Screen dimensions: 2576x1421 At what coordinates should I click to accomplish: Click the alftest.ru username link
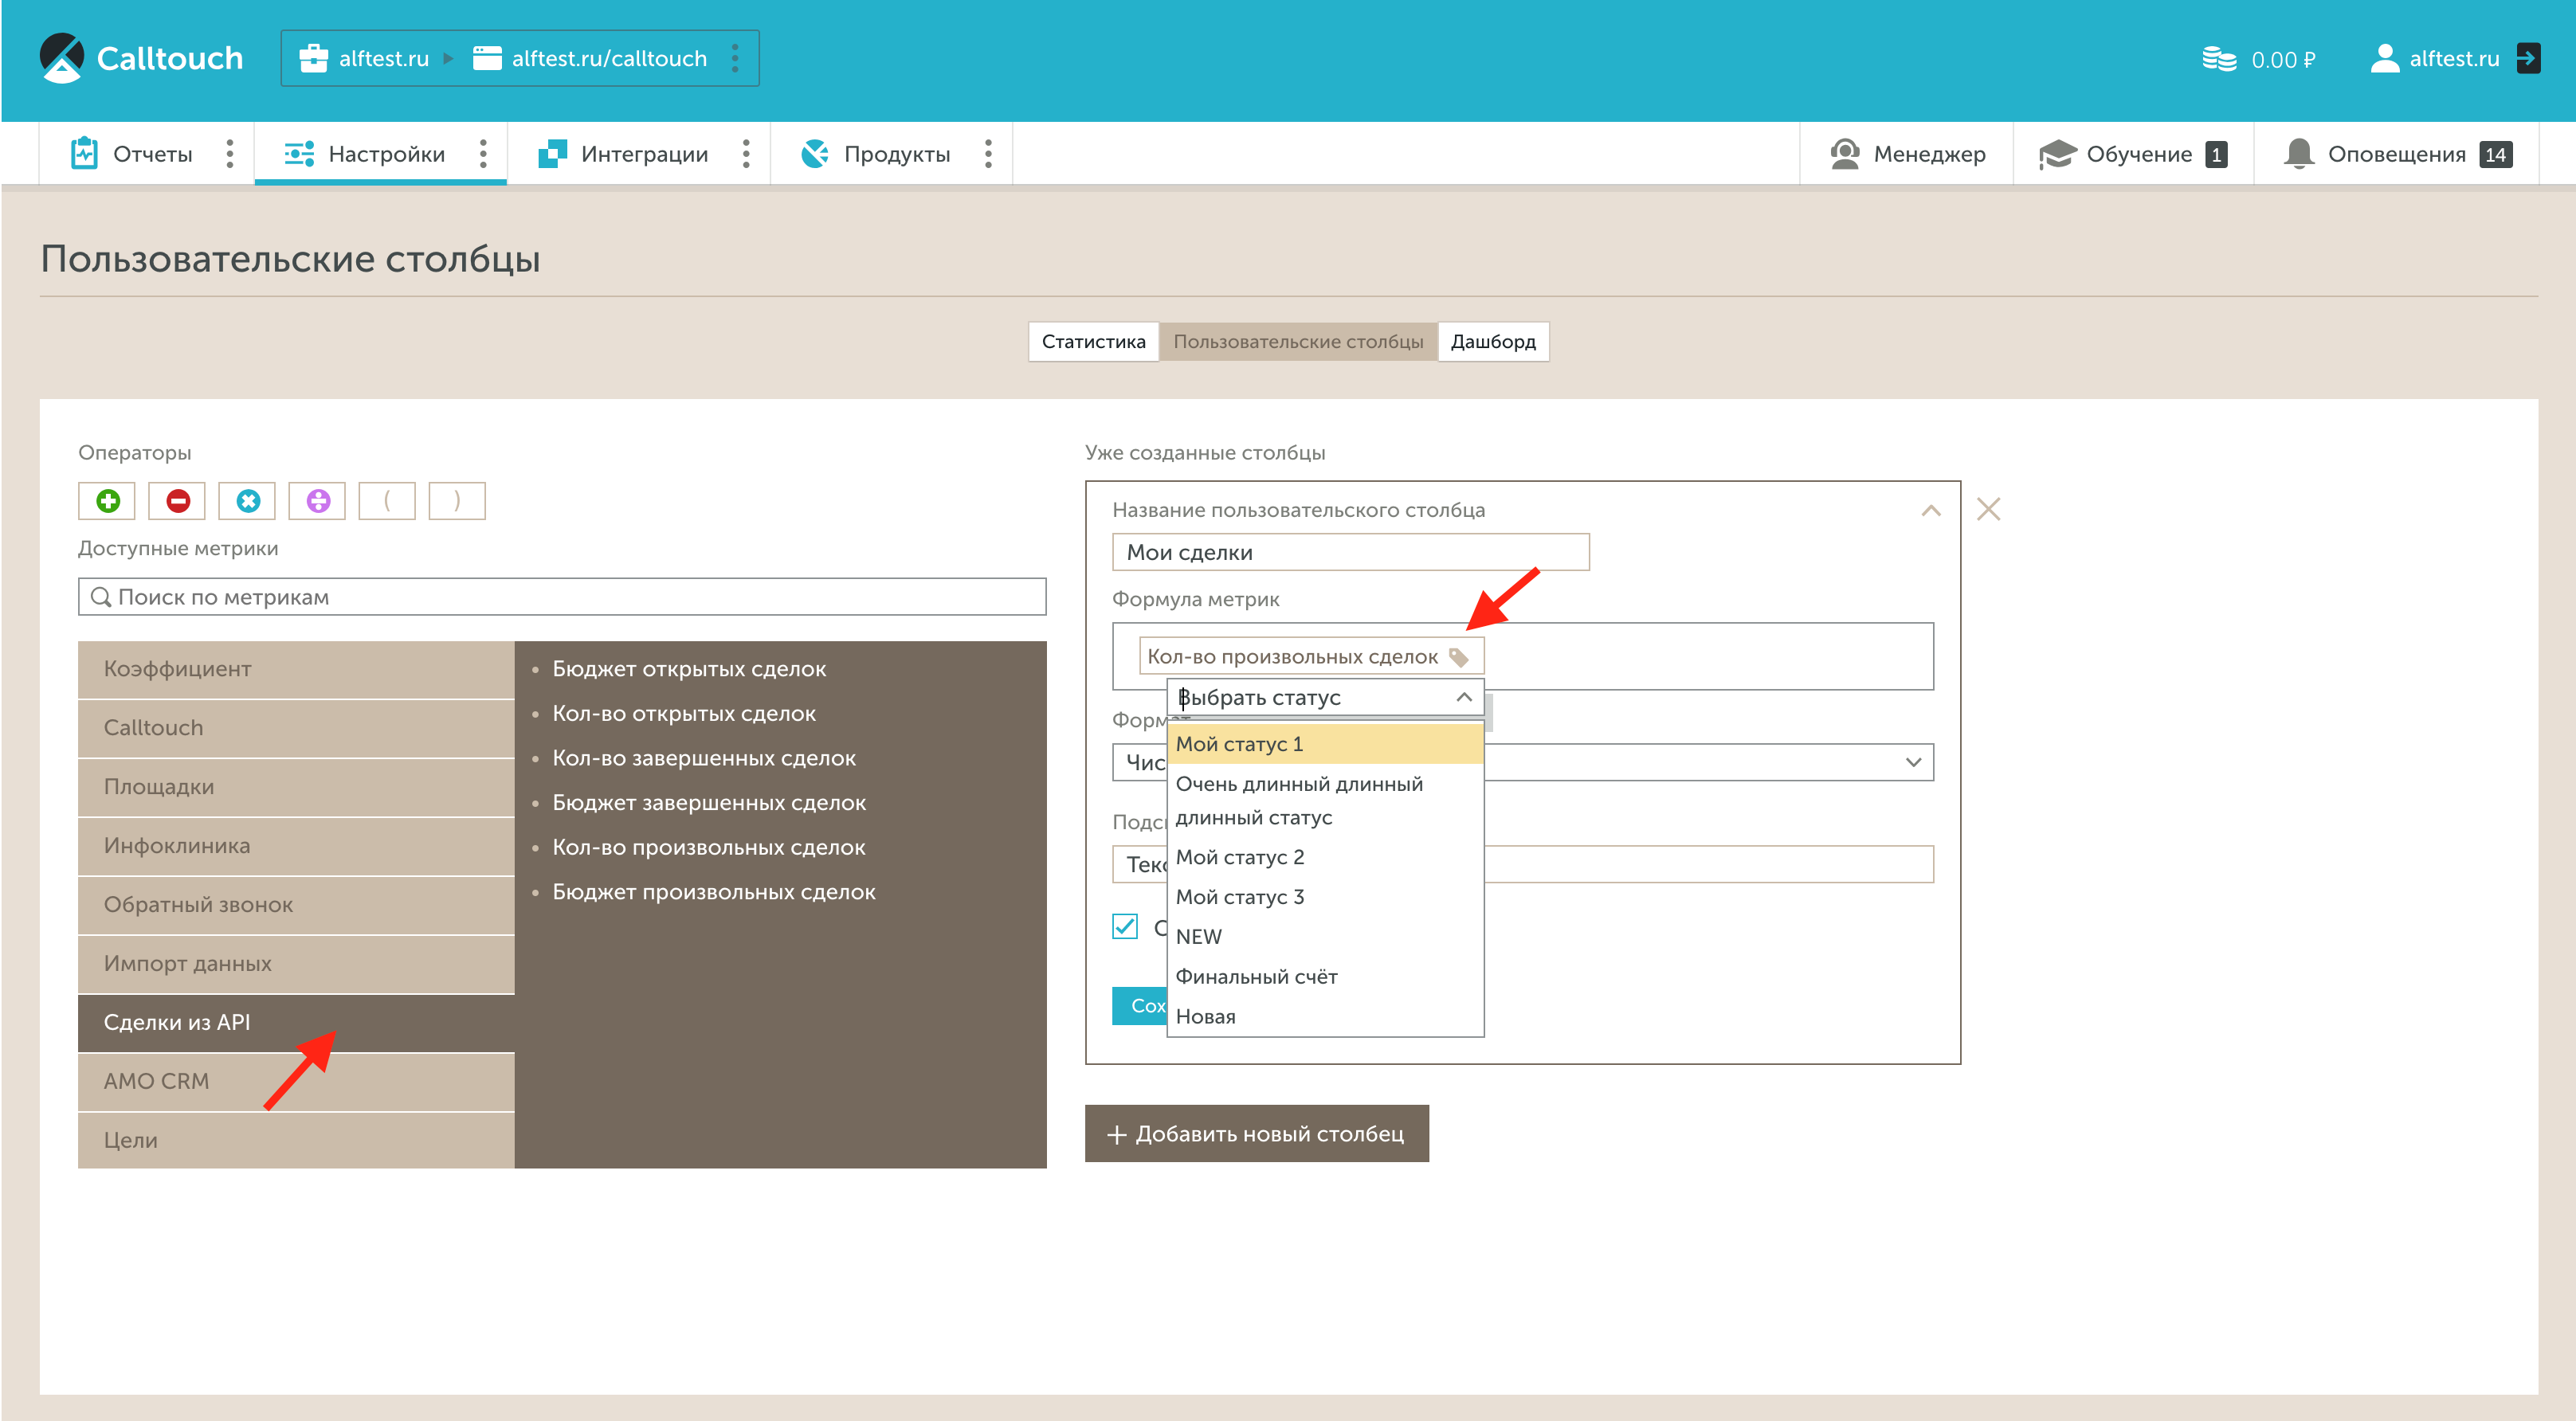pos(2454,58)
